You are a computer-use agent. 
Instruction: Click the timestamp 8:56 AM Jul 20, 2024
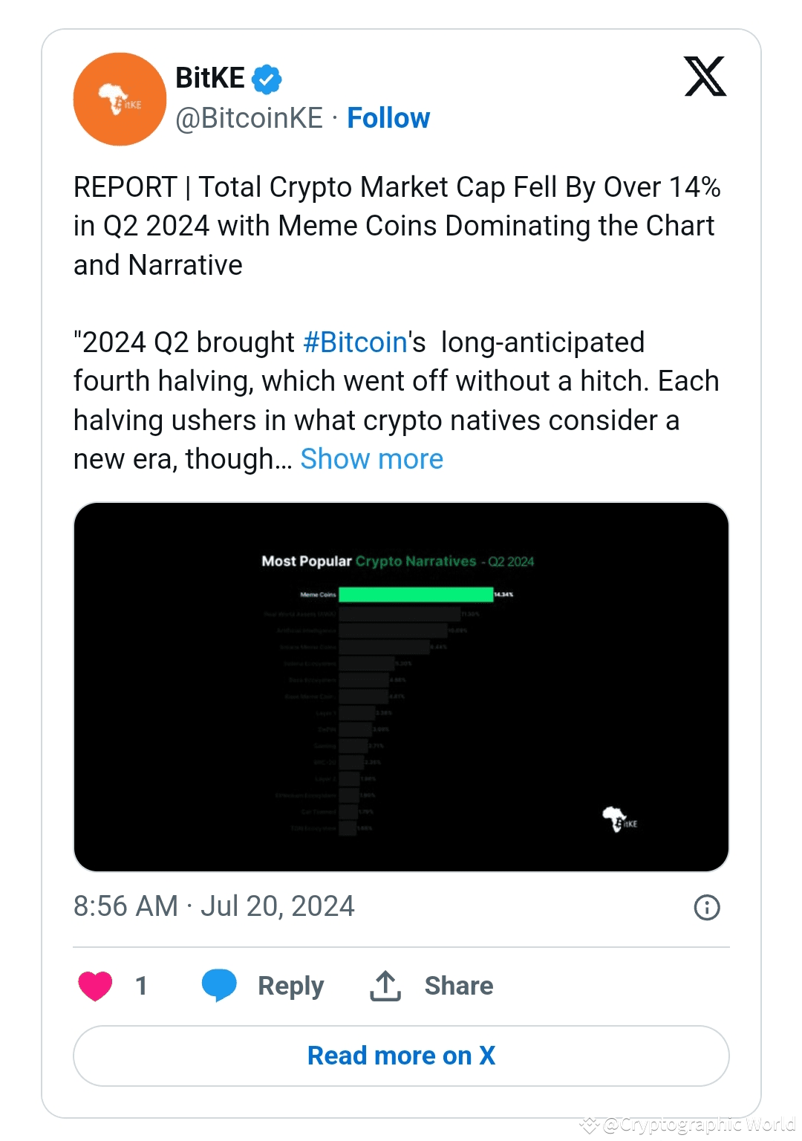coord(214,906)
